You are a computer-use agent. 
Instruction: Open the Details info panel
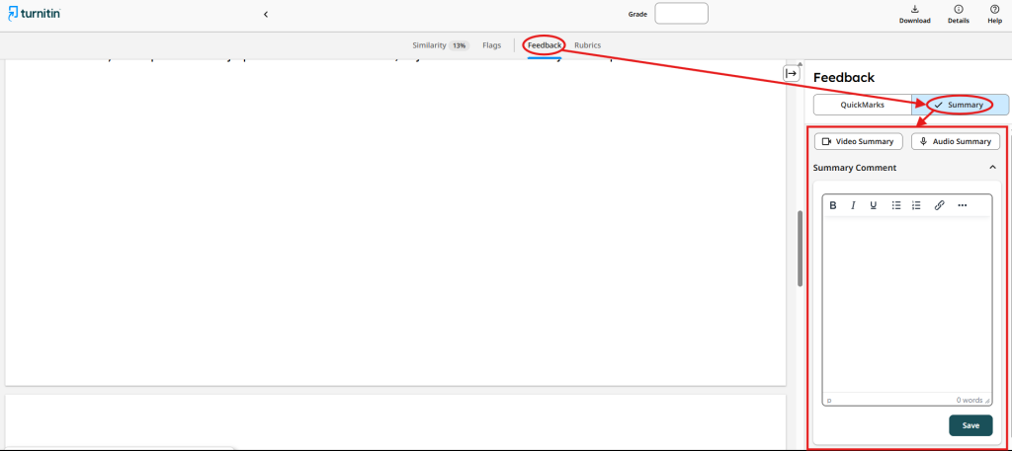(x=958, y=14)
